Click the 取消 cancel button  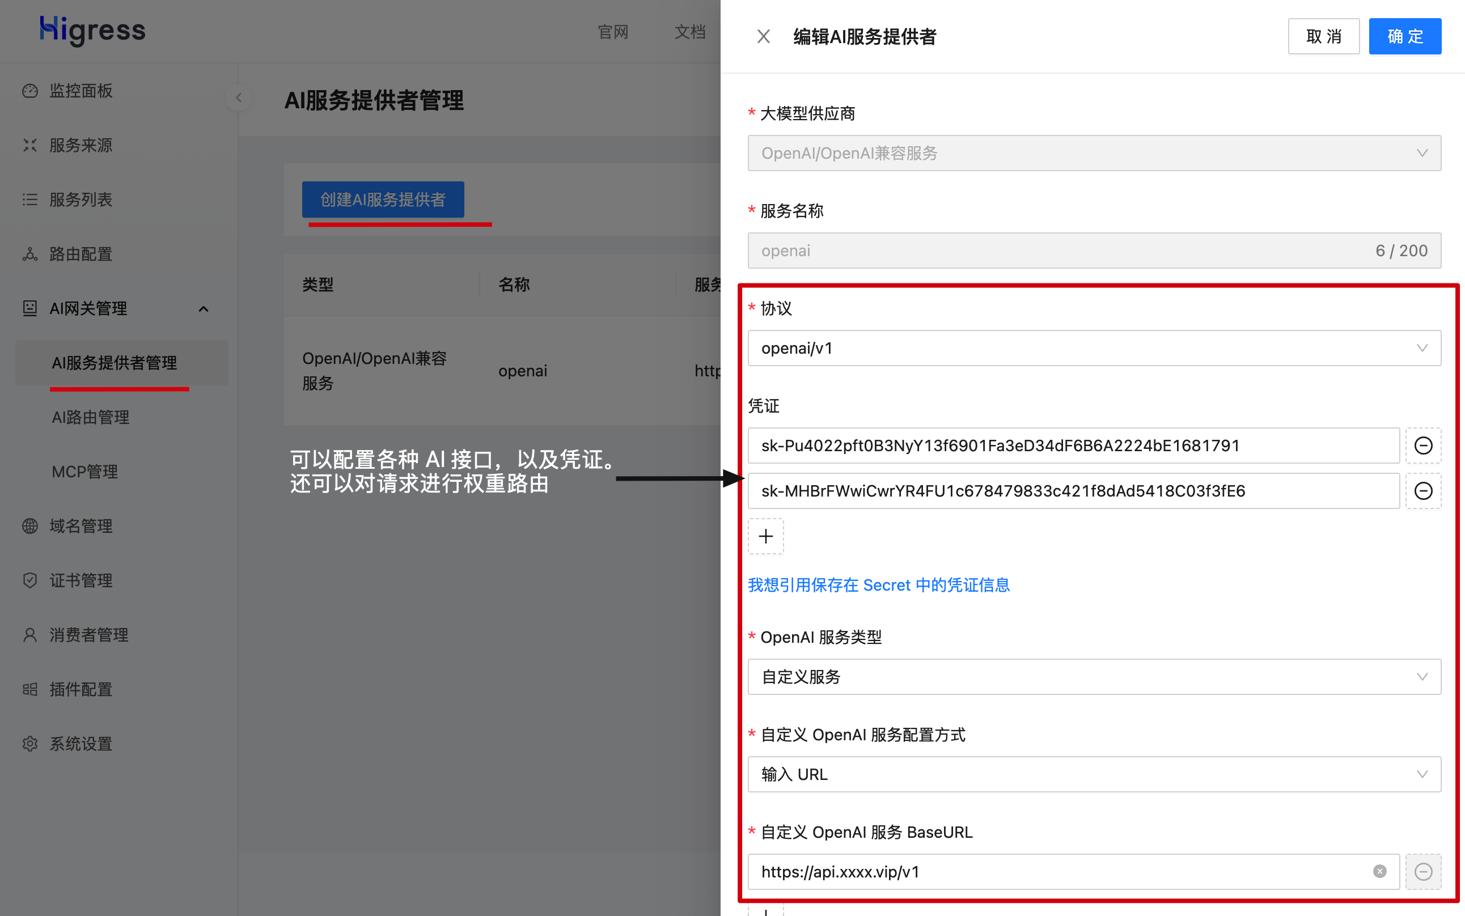coord(1323,36)
